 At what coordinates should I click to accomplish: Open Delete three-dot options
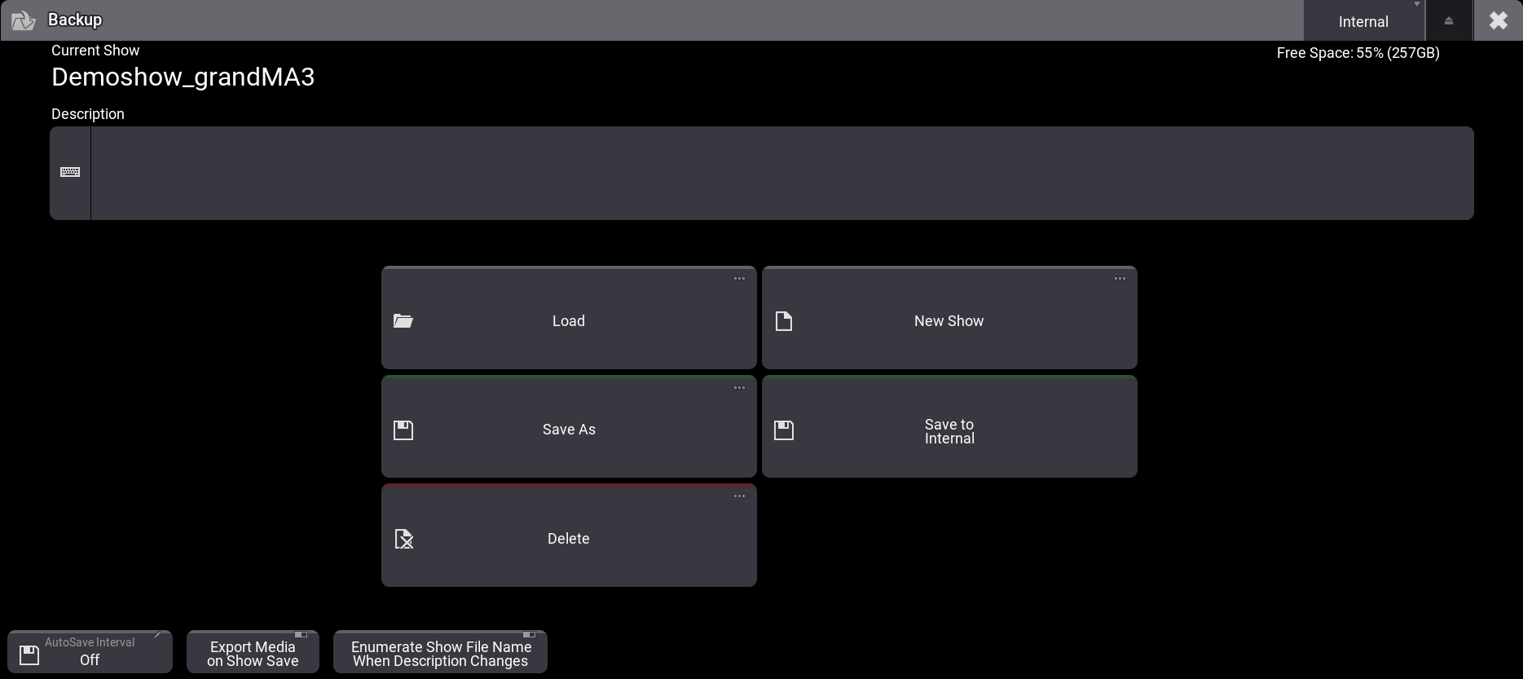click(739, 496)
